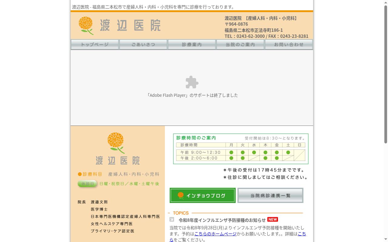Click the vertical page scrollbar thumb
388x242 pixels.
coord(386,74)
